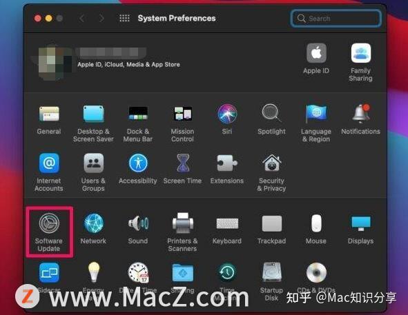Open the Sharing folder pane
408x315 pixels.
pyautogui.click(x=183, y=273)
